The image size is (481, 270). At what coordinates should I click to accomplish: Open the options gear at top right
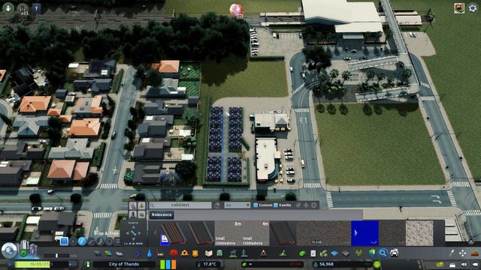coord(473,8)
